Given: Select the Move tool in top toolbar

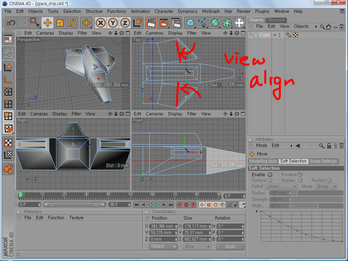Looking at the screenshot, I should coord(48,23).
